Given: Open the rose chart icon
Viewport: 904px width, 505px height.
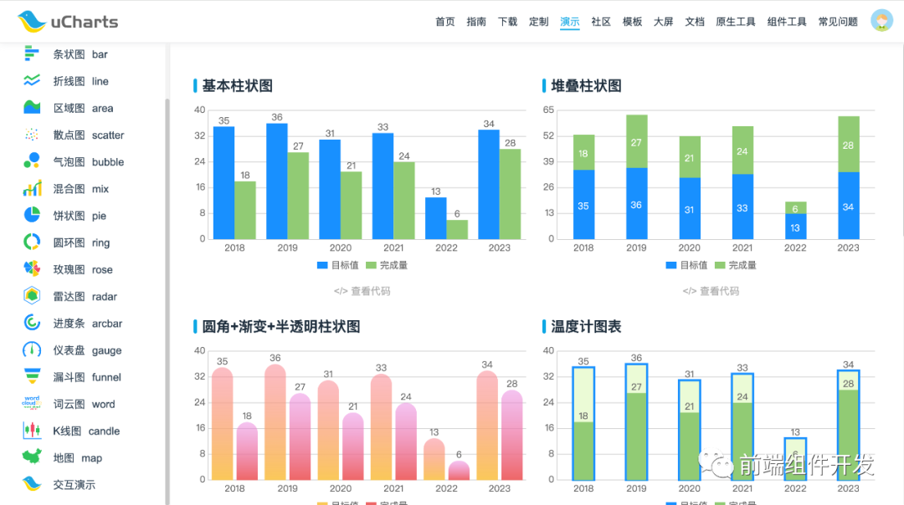Looking at the screenshot, I should pos(32,269).
